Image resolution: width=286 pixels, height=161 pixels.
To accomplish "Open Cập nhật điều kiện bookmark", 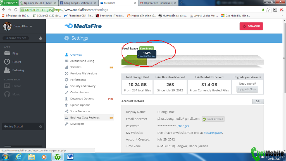I will coord(235,16).
